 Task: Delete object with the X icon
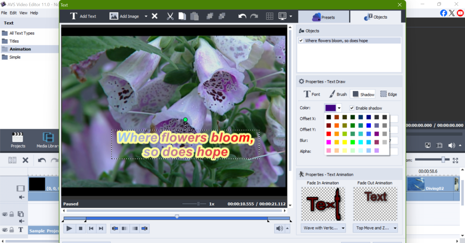(x=154, y=16)
